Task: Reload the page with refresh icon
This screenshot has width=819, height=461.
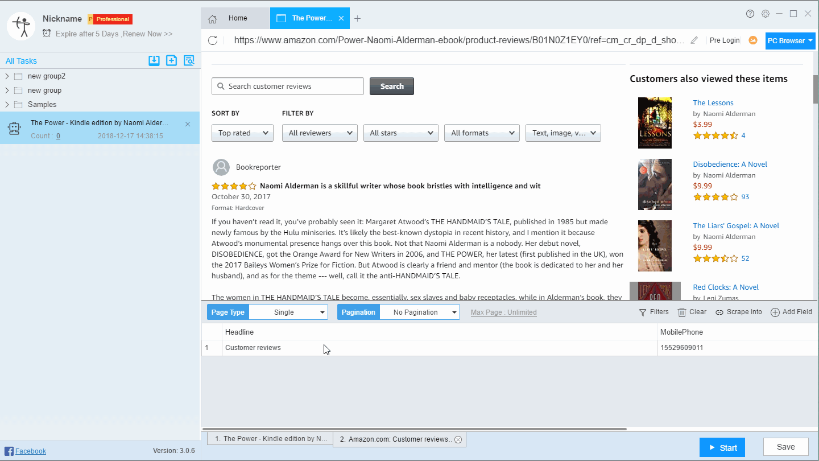Action: [x=213, y=40]
